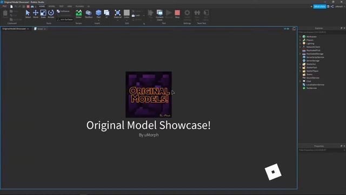
Task: Switch to the VIEW ribbon tab
Action: (70, 6)
